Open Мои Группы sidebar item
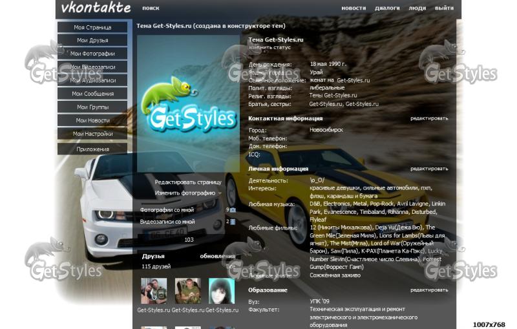The image size is (517, 329). click(92, 107)
